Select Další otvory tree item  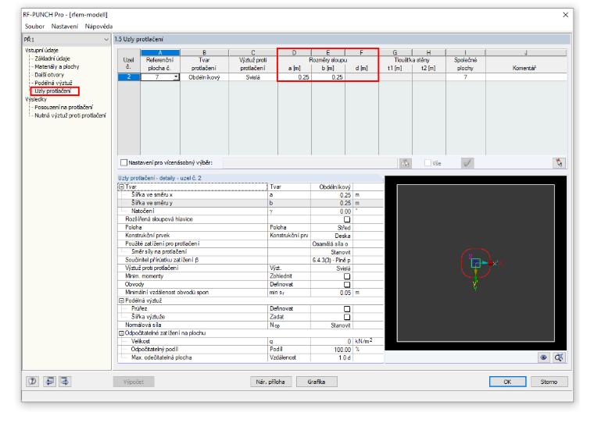coord(49,75)
